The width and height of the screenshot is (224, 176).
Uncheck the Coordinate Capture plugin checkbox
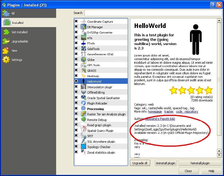click(x=76, y=22)
